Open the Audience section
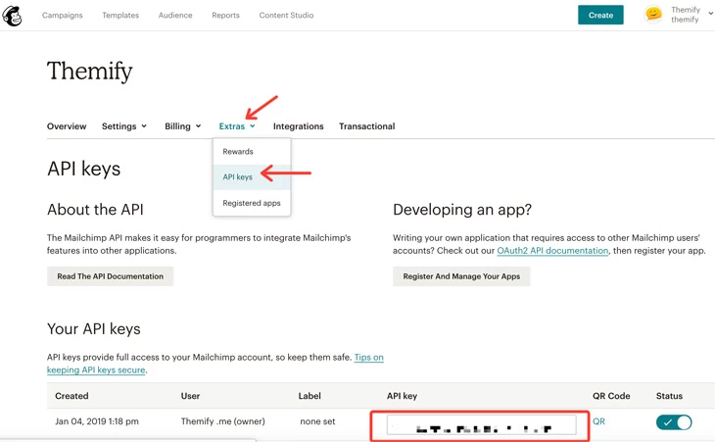 175,15
